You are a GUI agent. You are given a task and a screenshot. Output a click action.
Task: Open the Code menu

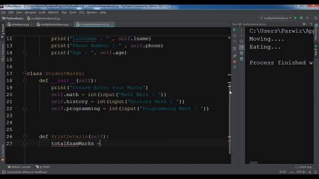pyautogui.click(x=42, y=12)
